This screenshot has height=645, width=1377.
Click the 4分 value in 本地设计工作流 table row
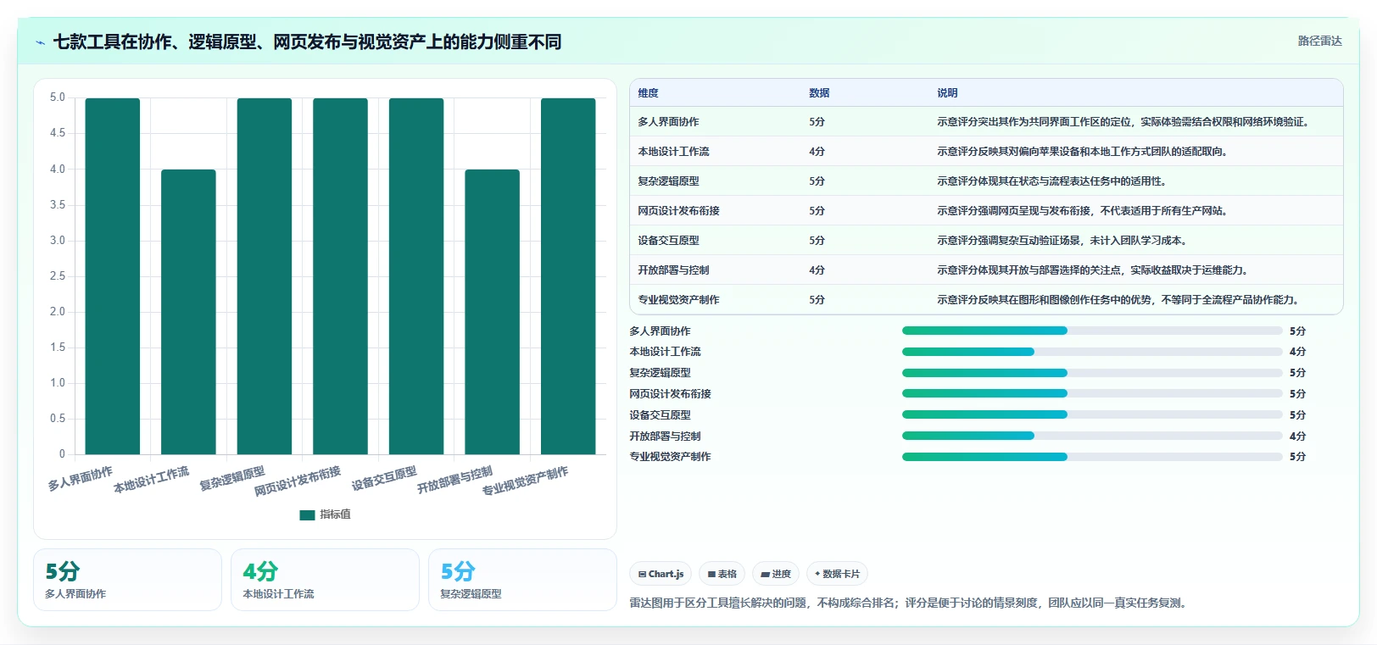(x=817, y=152)
